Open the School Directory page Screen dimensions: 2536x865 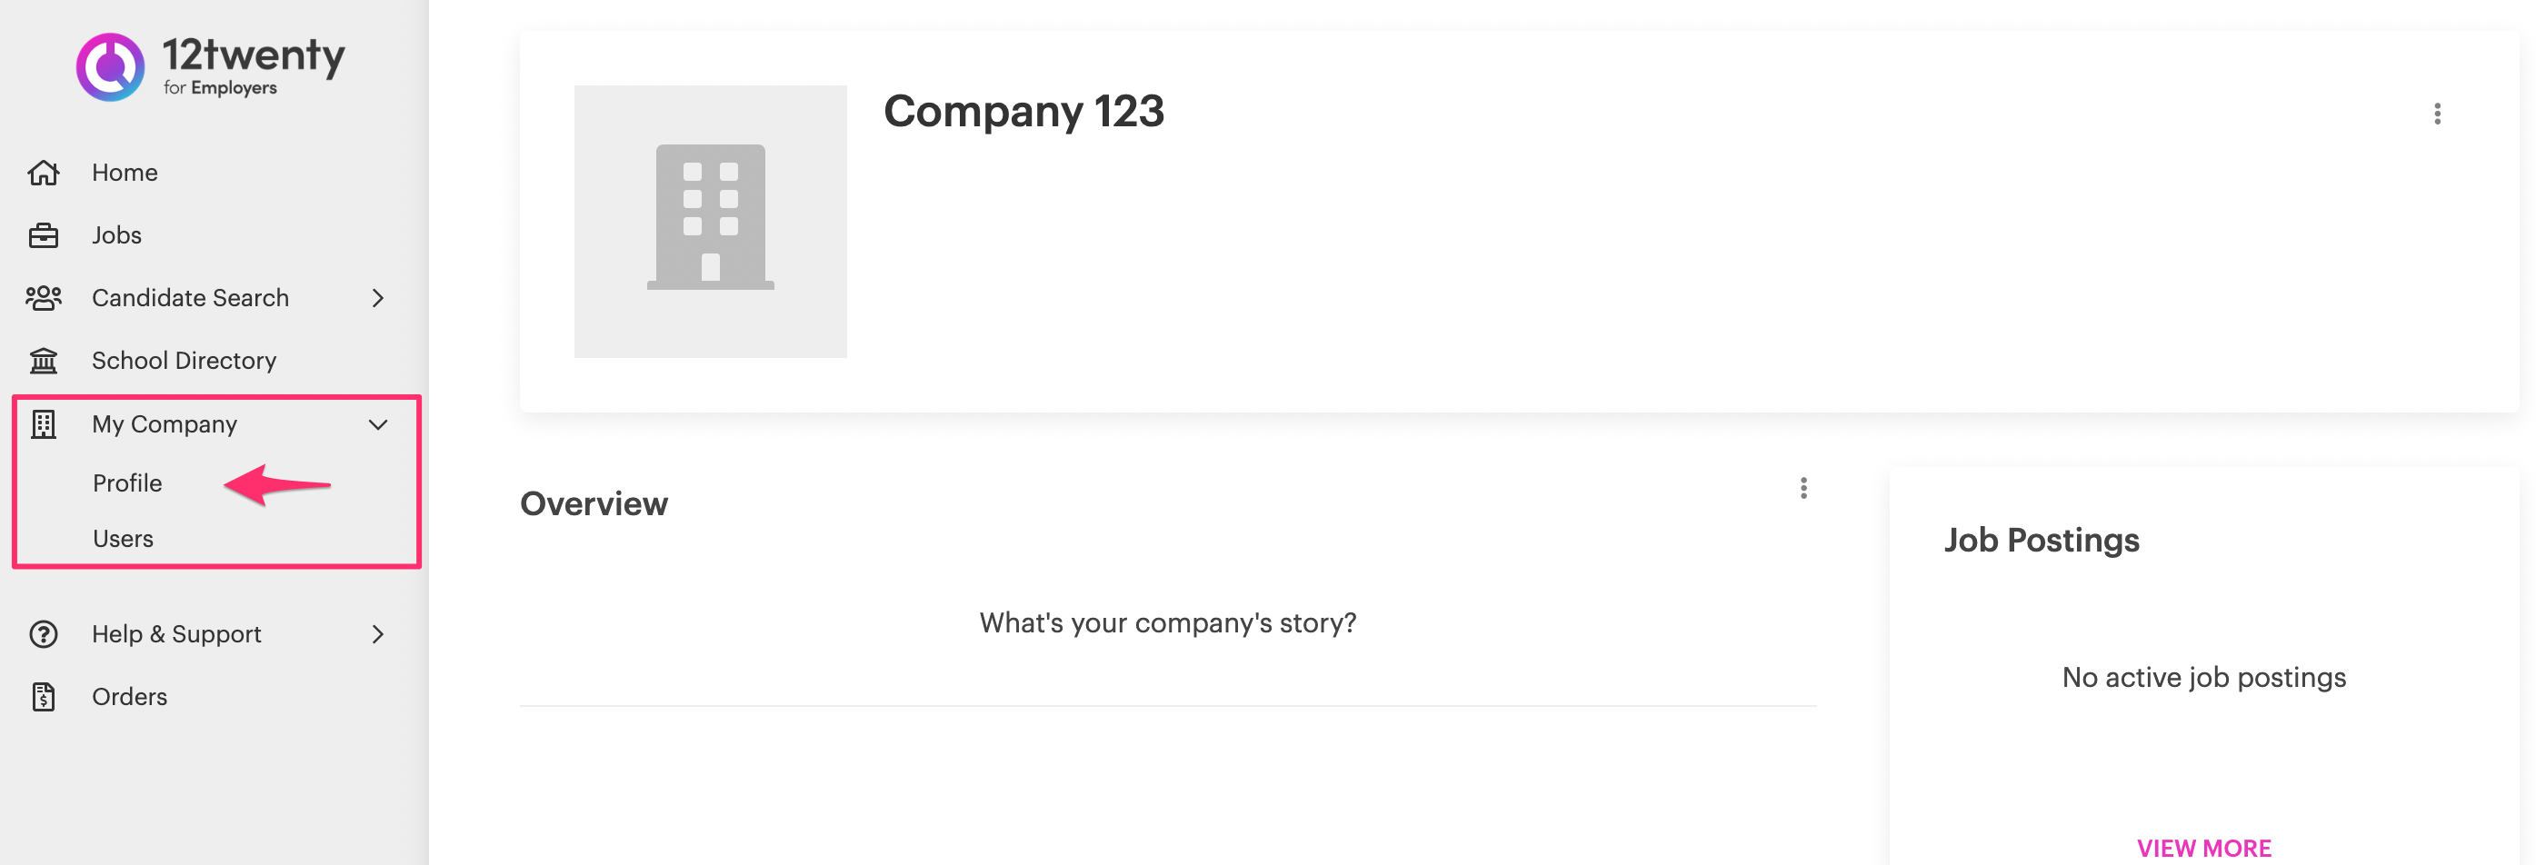point(185,361)
